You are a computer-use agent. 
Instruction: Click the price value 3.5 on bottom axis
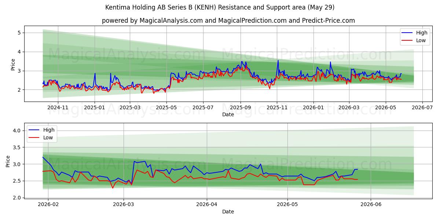17,147
